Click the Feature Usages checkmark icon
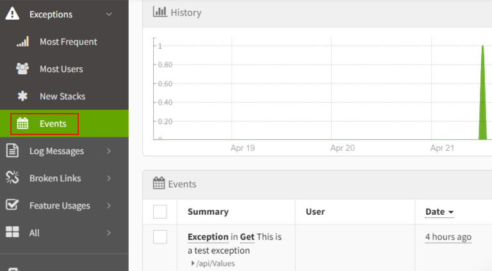This screenshot has width=492, height=271. click(12, 206)
